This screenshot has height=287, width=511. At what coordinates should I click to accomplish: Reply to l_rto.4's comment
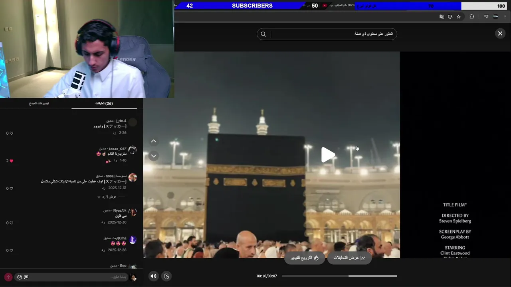pos(114,133)
